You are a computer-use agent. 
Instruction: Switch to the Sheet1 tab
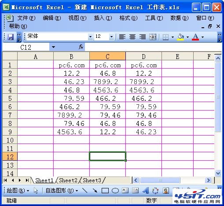point(44,180)
